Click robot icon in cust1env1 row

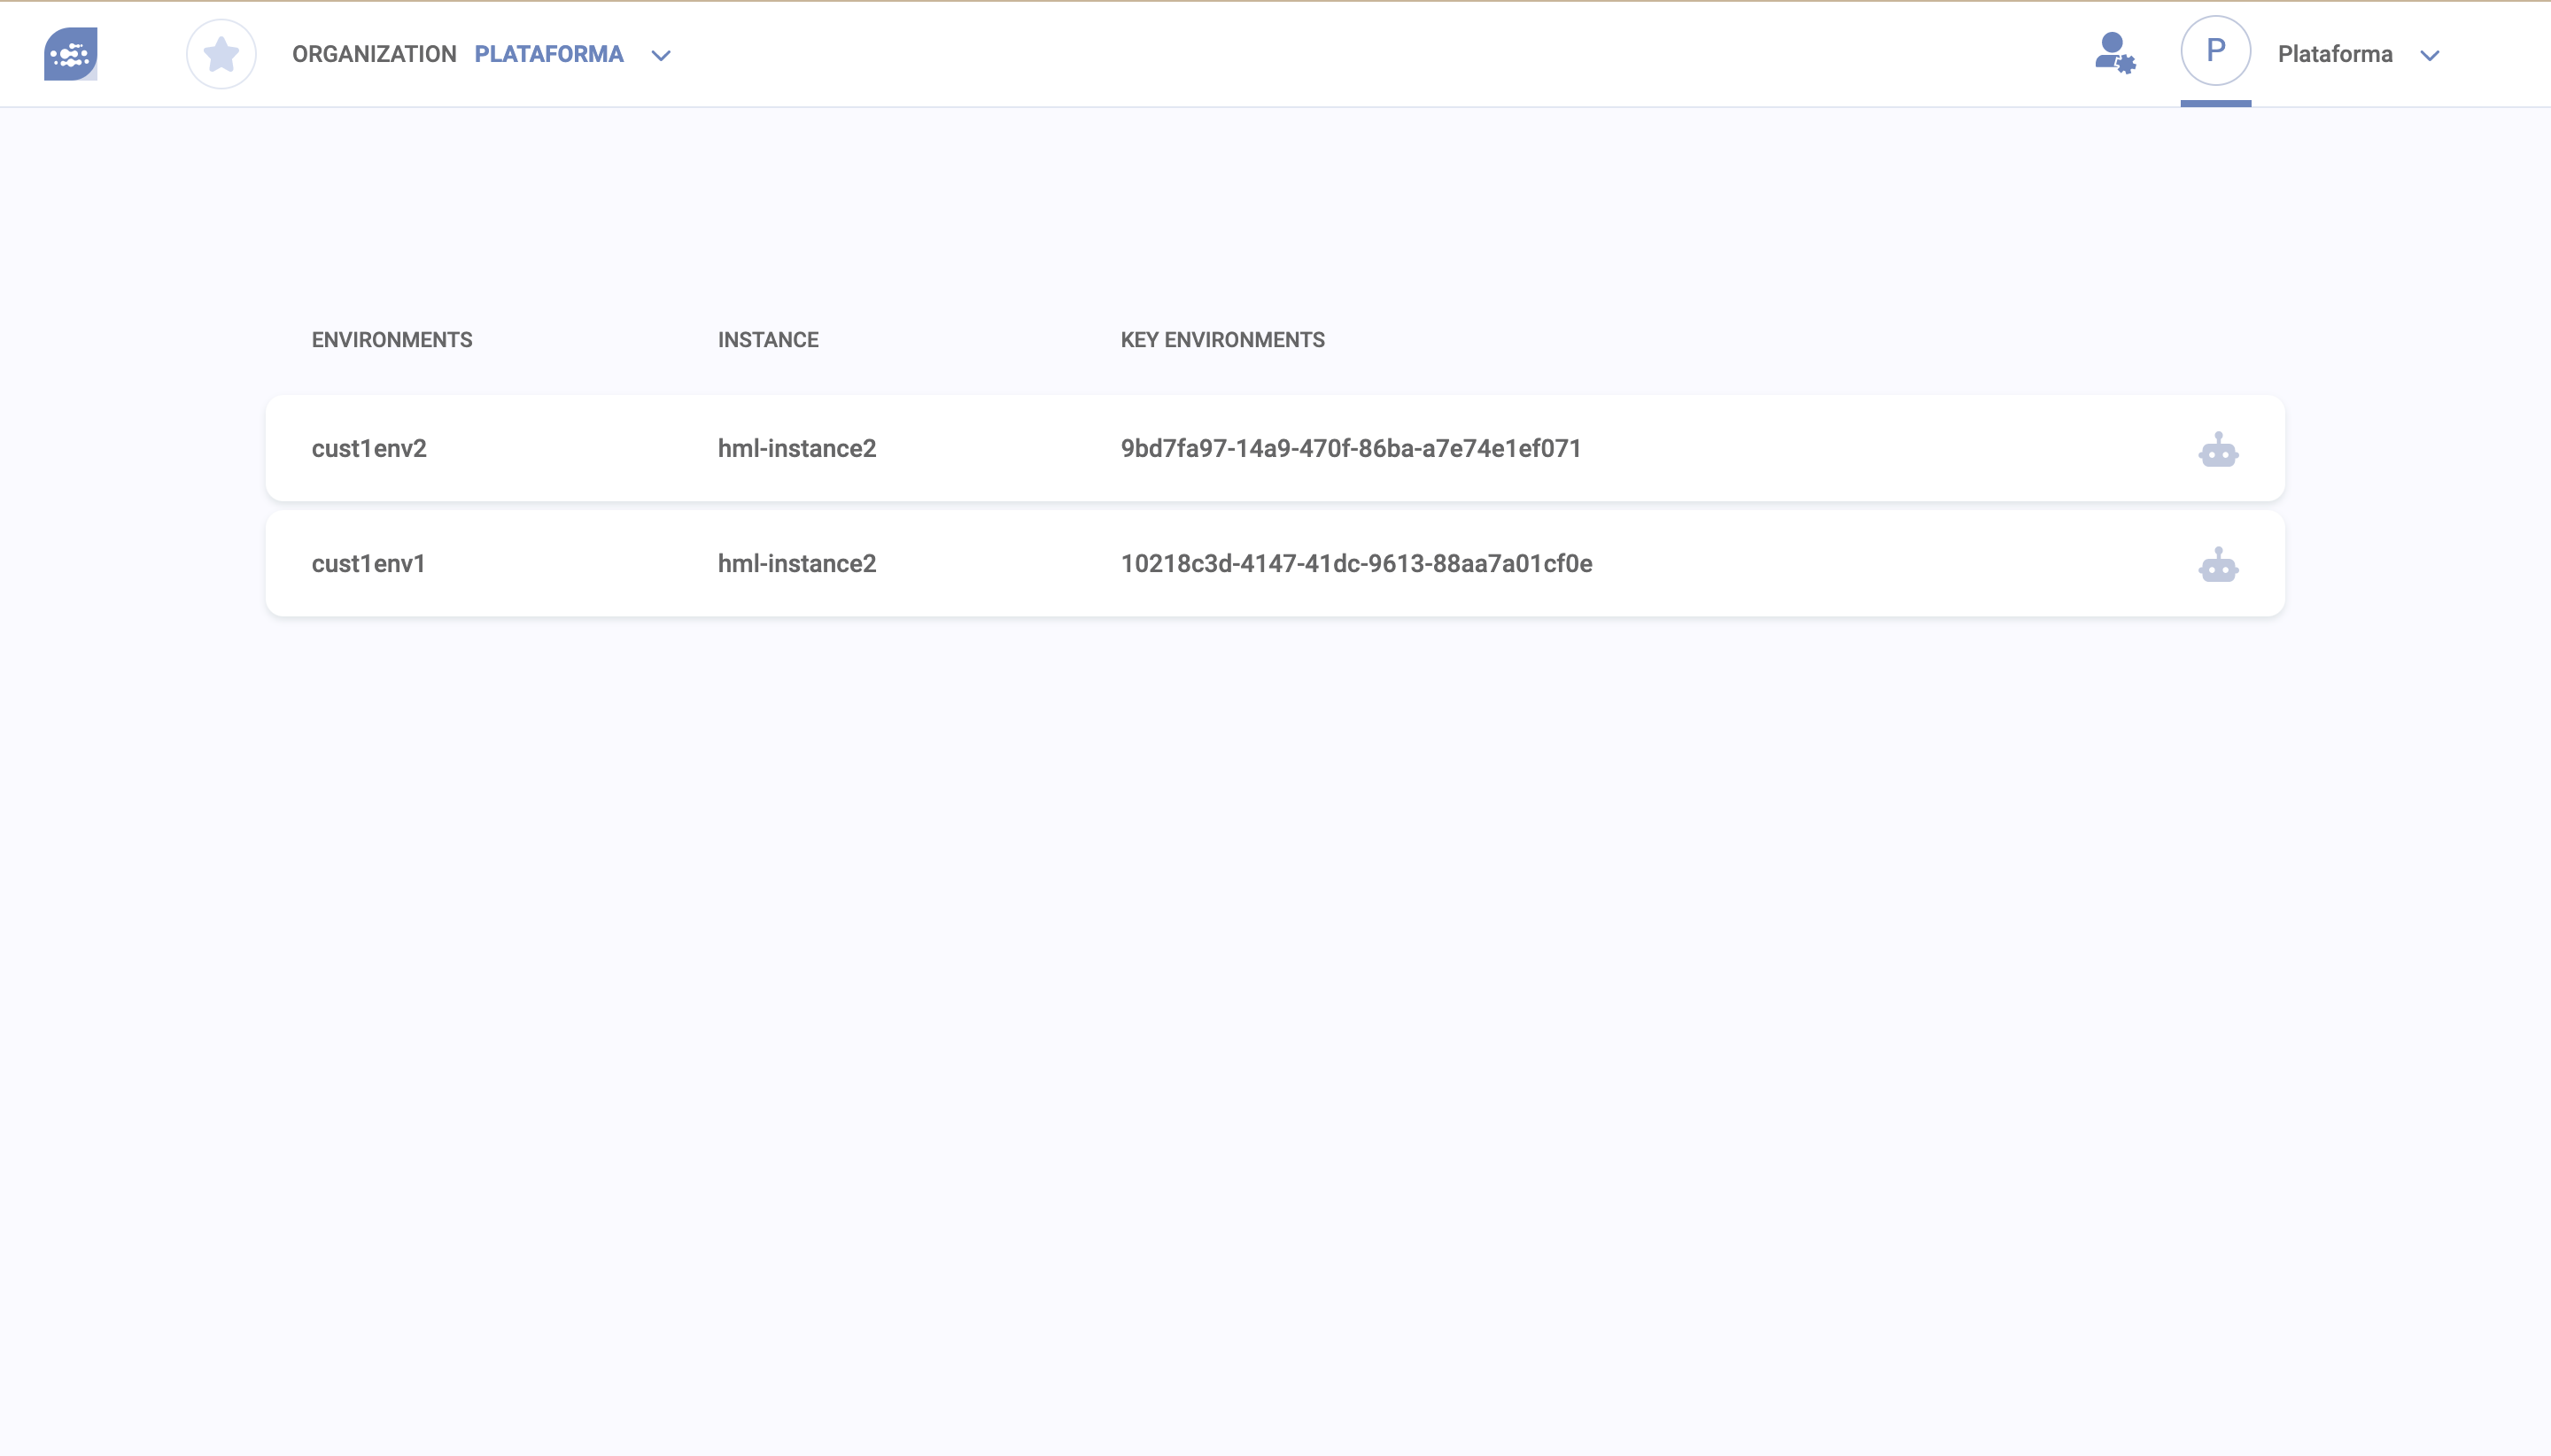tap(2218, 564)
